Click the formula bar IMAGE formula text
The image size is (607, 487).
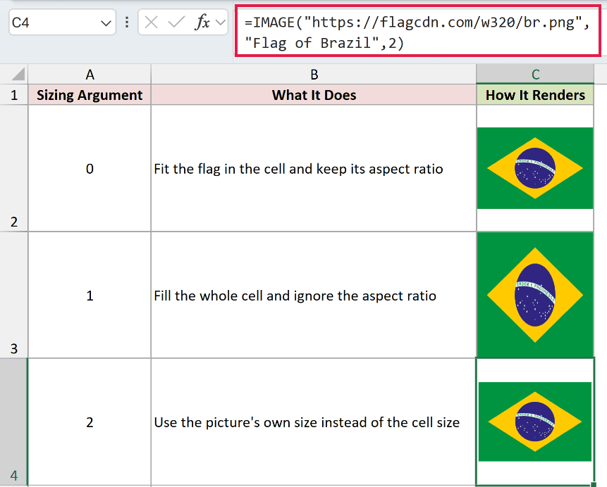(417, 32)
